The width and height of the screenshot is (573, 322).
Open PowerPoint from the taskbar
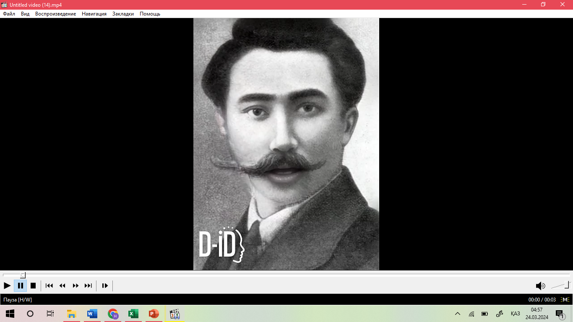[154, 314]
